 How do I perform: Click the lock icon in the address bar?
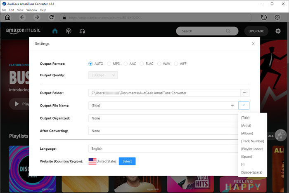[x=64, y=17]
